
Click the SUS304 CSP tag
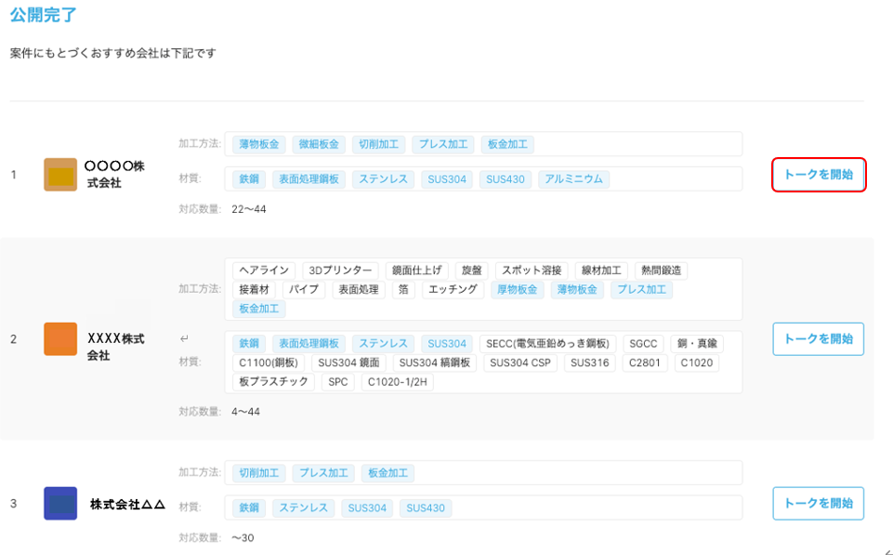[x=520, y=363]
